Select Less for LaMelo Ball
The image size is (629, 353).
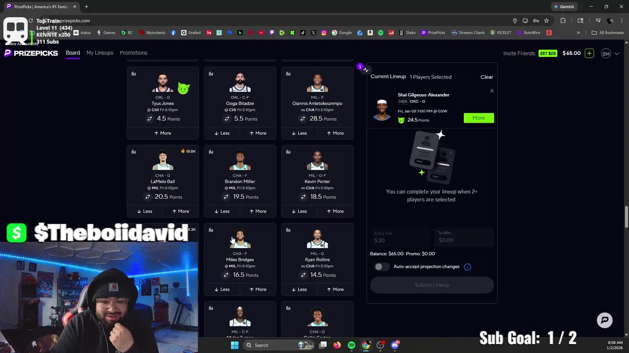[144, 211]
